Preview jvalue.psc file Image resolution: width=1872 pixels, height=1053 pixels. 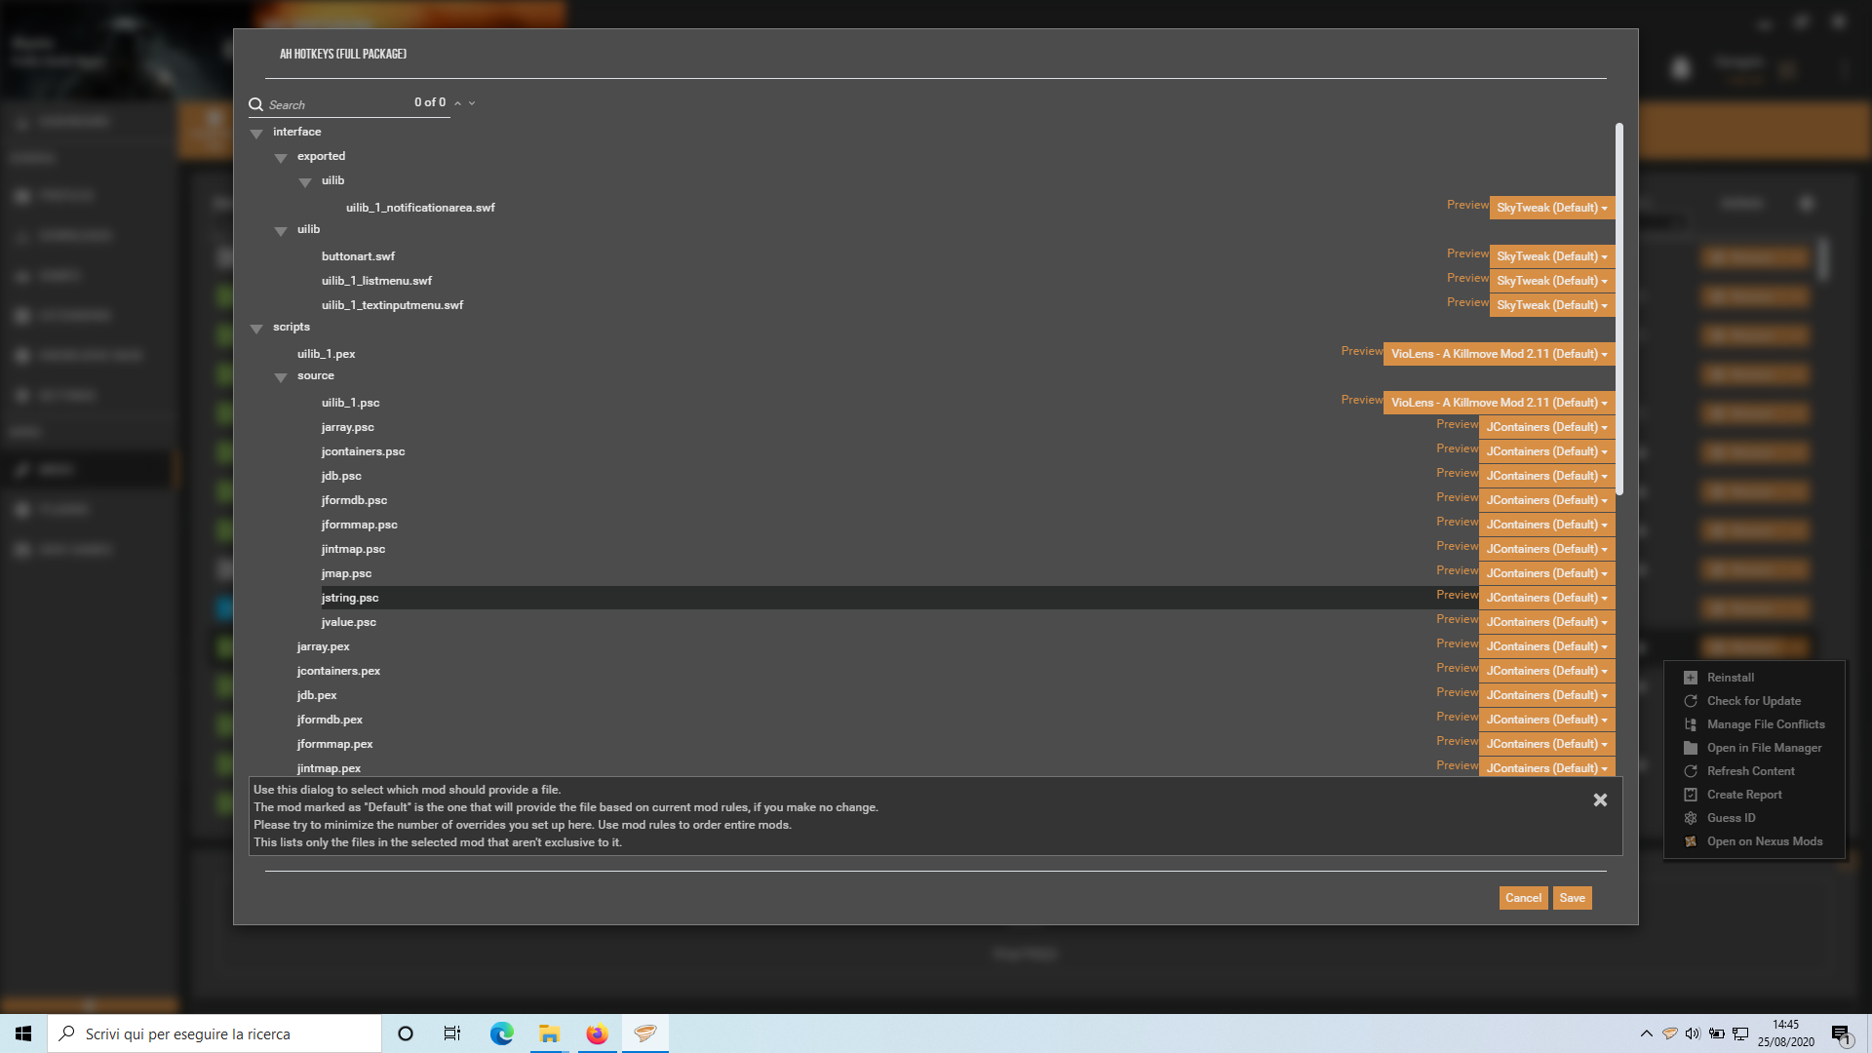[1457, 619]
